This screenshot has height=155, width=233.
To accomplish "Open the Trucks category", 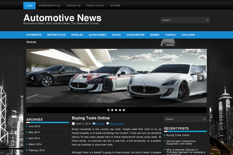I will tap(31, 42).
